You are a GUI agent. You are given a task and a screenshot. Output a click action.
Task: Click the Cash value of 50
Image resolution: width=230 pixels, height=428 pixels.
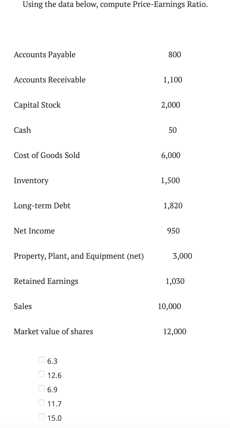click(x=172, y=130)
